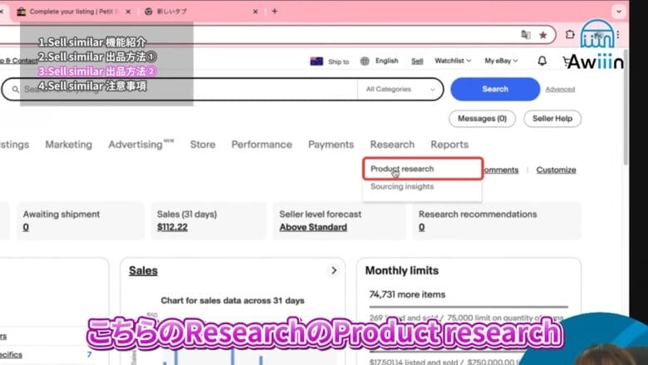
Task: Close the Complete your listing tab
Action: [128, 12]
